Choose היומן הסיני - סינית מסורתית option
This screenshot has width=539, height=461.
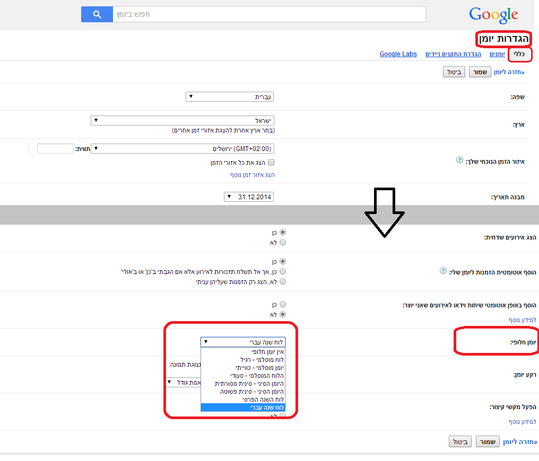(x=243, y=384)
